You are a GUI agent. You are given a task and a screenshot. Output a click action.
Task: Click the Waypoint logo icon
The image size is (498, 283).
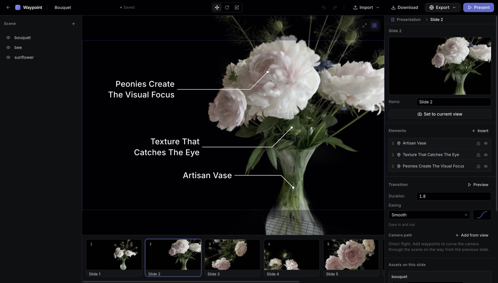point(18,8)
